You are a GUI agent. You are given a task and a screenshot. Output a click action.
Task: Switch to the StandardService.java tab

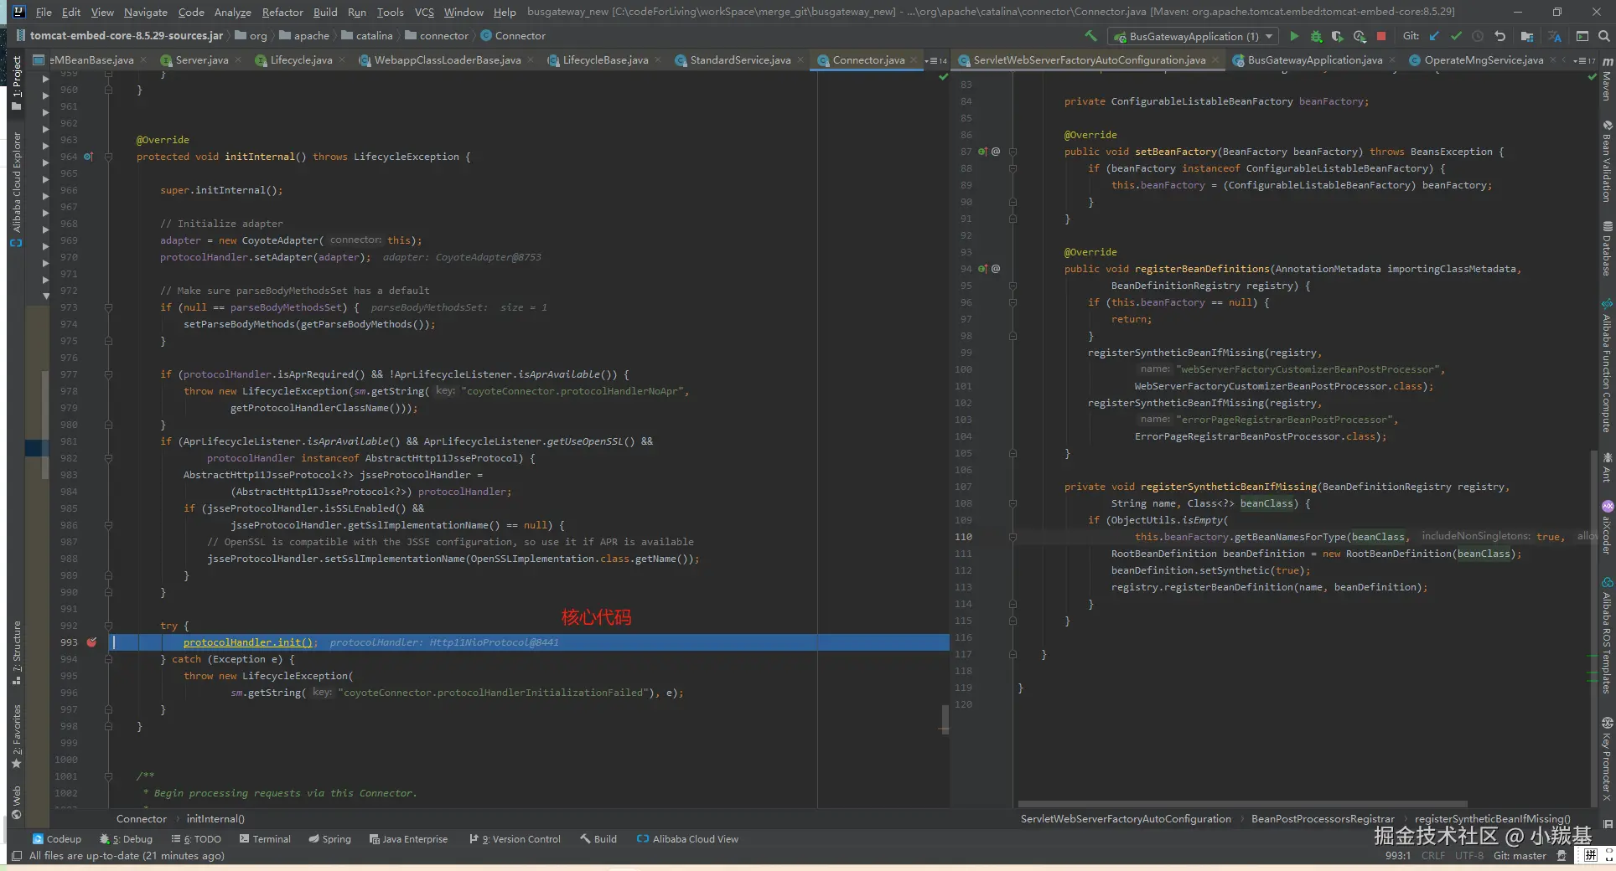pyautogui.click(x=739, y=60)
